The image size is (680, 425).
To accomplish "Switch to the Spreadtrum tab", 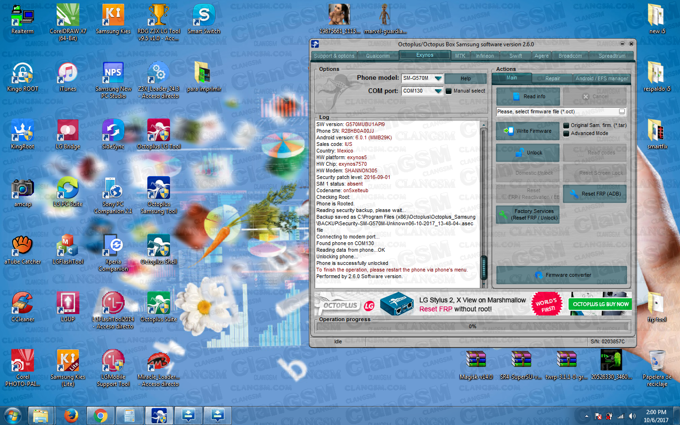I will pos(612,56).
